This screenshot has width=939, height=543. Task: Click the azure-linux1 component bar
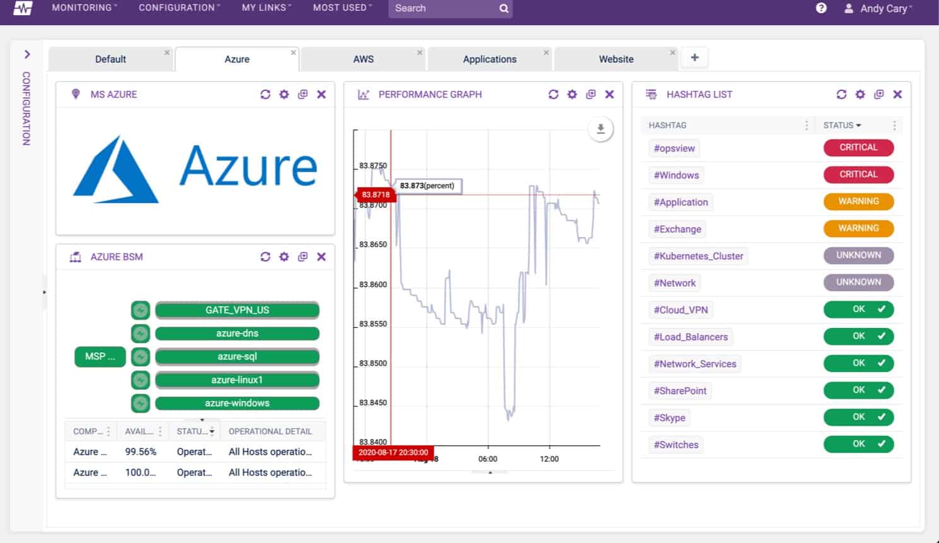(x=237, y=380)
